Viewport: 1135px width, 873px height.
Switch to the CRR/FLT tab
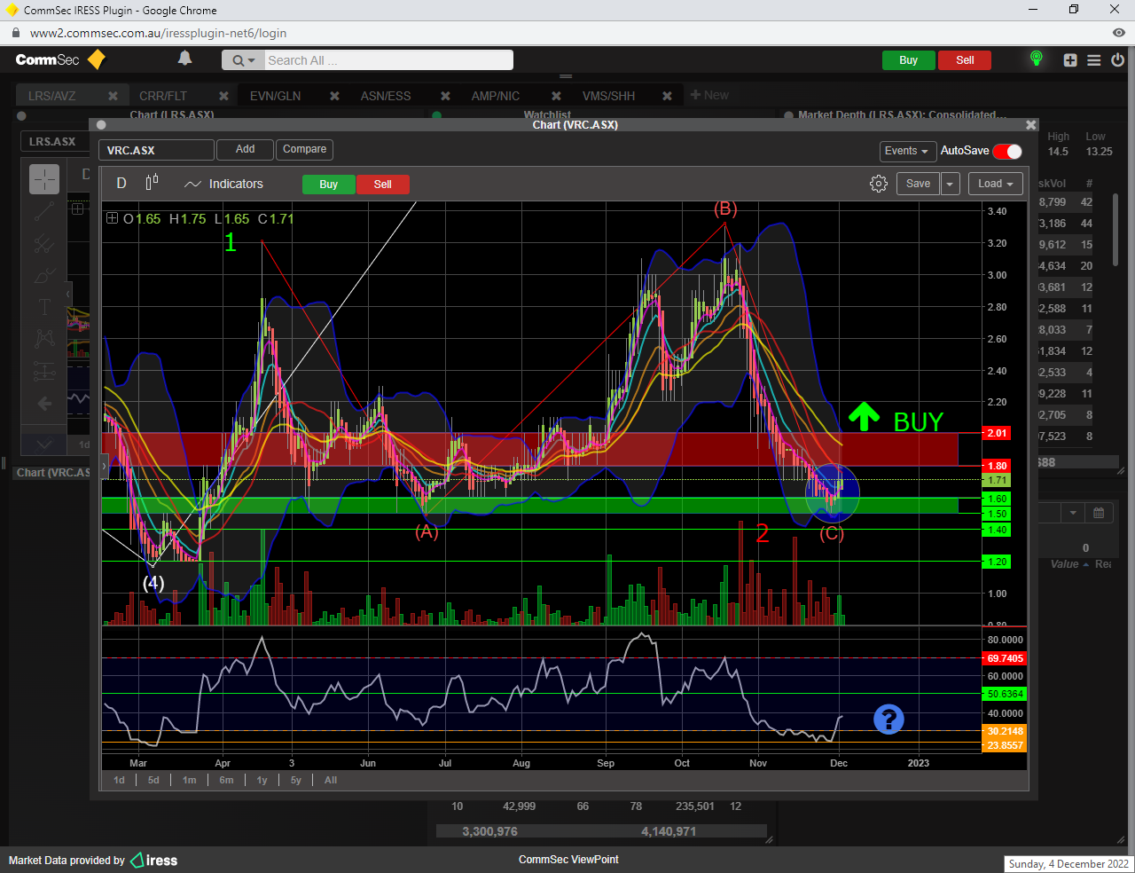(x=163, y=96)
